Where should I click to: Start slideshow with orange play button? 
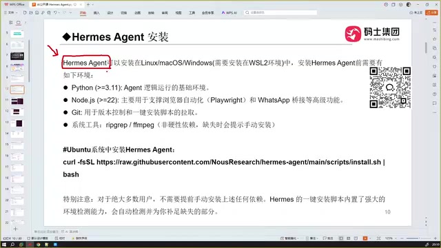click(x=365, y=238)
